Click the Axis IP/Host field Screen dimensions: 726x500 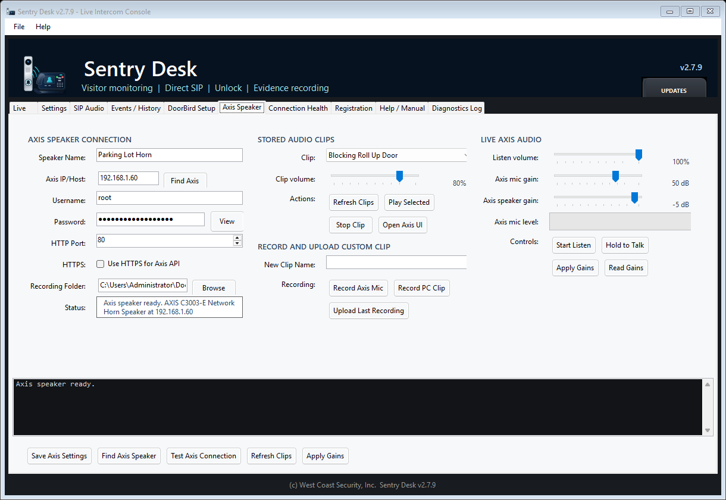click(x=128, y=178)
